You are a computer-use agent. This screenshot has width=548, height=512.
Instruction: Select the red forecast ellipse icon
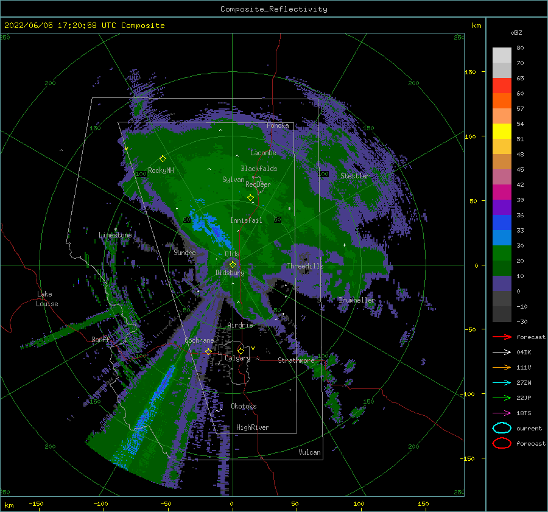[x=502, y=443]
